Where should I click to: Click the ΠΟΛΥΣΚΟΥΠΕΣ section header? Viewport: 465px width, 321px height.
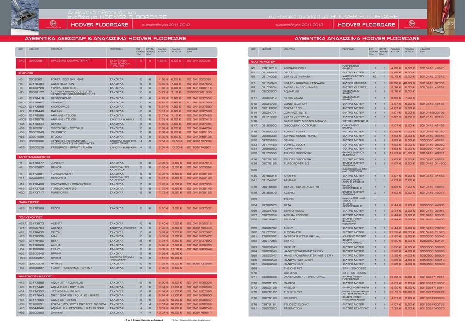tap(116, 217)
